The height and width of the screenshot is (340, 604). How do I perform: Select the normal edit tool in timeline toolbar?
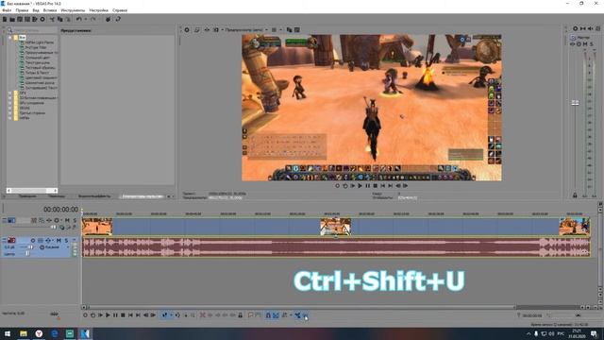point(165,315)
